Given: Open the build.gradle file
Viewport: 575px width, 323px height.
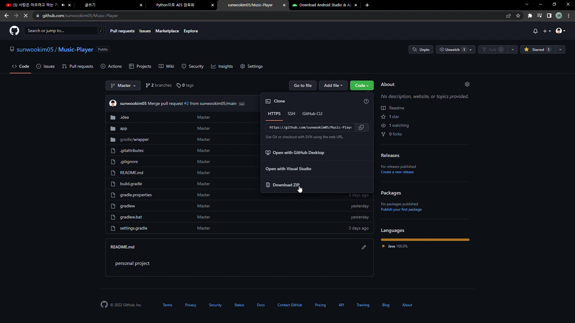Looking at the screenshot, I should coord(131,184).
